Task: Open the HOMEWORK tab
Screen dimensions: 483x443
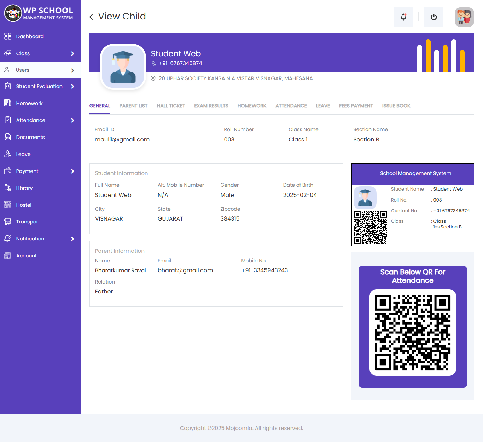Action: (x=252, y=106)
